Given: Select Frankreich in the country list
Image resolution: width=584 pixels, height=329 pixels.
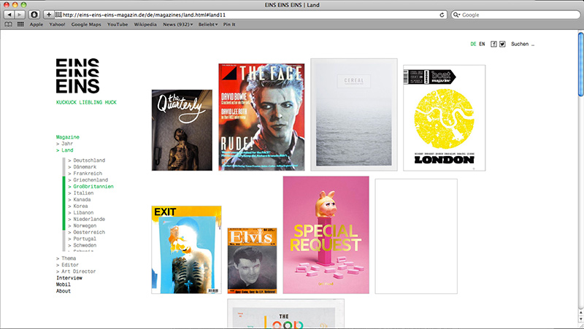Looking at the screenshot, I should (x=85, y=174).
